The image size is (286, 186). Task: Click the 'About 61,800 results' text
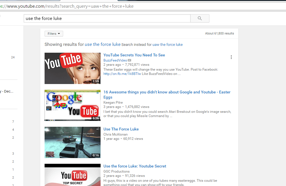pos(219,33)
